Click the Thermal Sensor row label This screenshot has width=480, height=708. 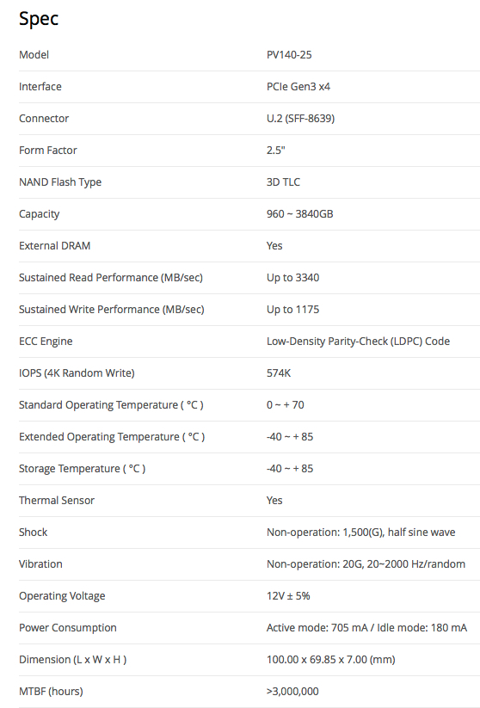point(57,501)
